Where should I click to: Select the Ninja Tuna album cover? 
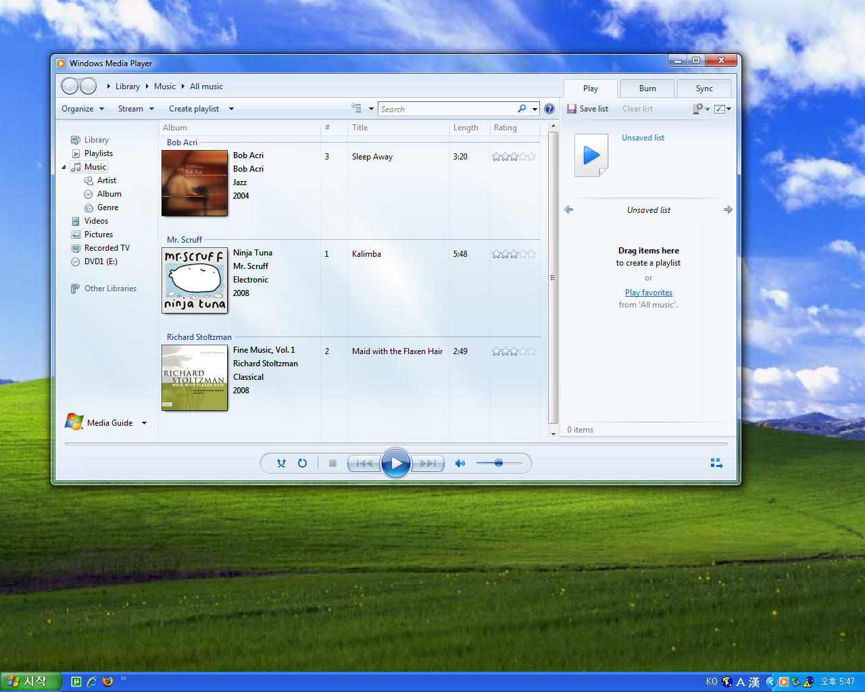(195, 280)
